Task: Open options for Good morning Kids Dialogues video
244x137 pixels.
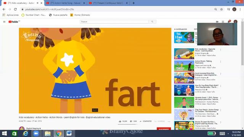Action: [220, 74]
